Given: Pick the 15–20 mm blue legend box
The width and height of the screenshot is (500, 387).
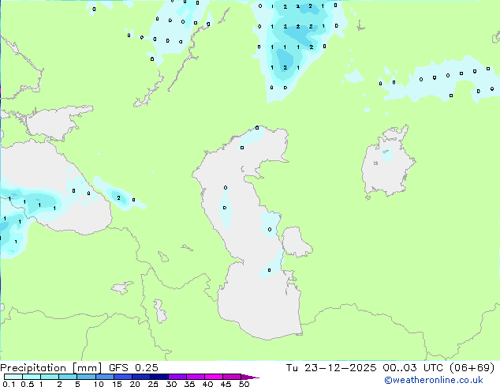Looking at the screenshot, I should click(122, 377).
